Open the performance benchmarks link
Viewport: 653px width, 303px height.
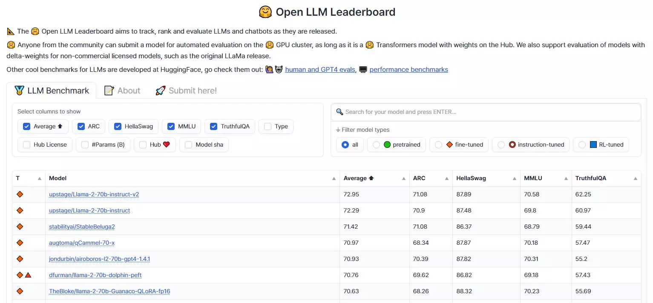click(x=408, y=69)
